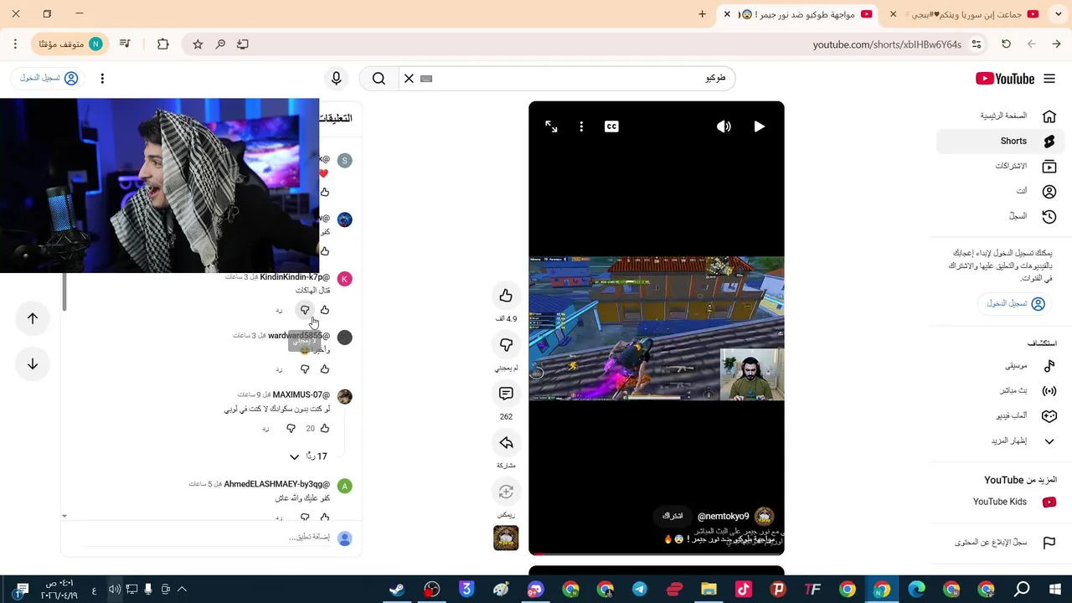This screenshot has height=603, width=1072.
Task: Open the MAXIMUS-07 commenter profile
Action: click(344, 397)
